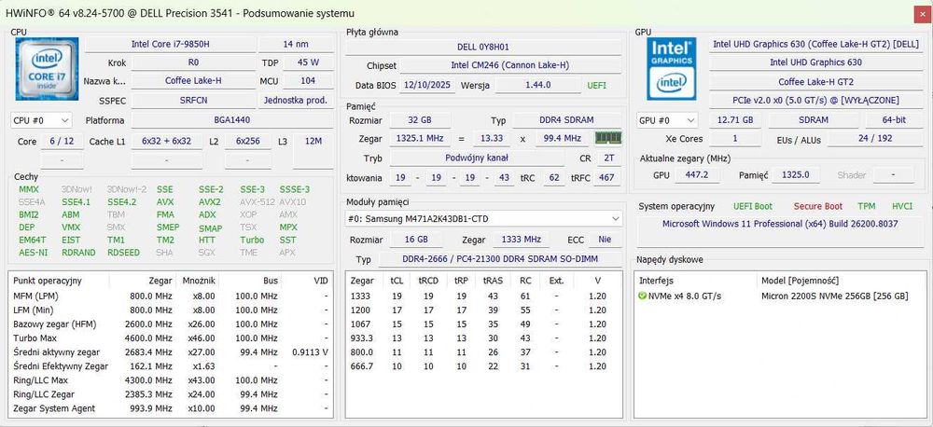Select the Microsoft Windows 11 Professional build text
Screen dimensions: 933x427
click(x=780, y=224)
